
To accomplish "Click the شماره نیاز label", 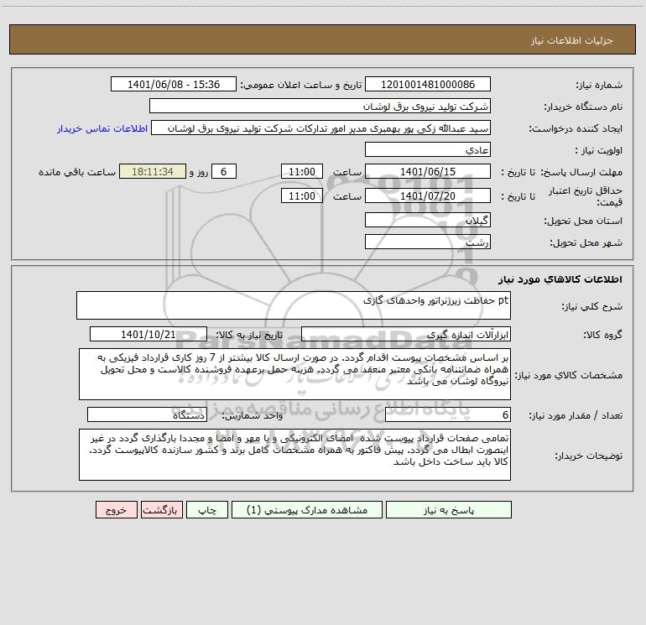I will [x=599, y=85].
